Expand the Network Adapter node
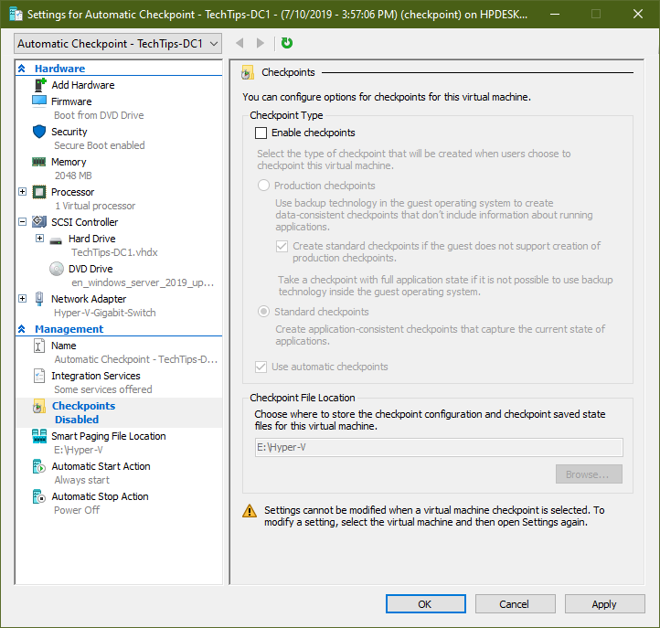Viewport: 660px width, 628px height. pyautogui.click(x=22, y=298)
